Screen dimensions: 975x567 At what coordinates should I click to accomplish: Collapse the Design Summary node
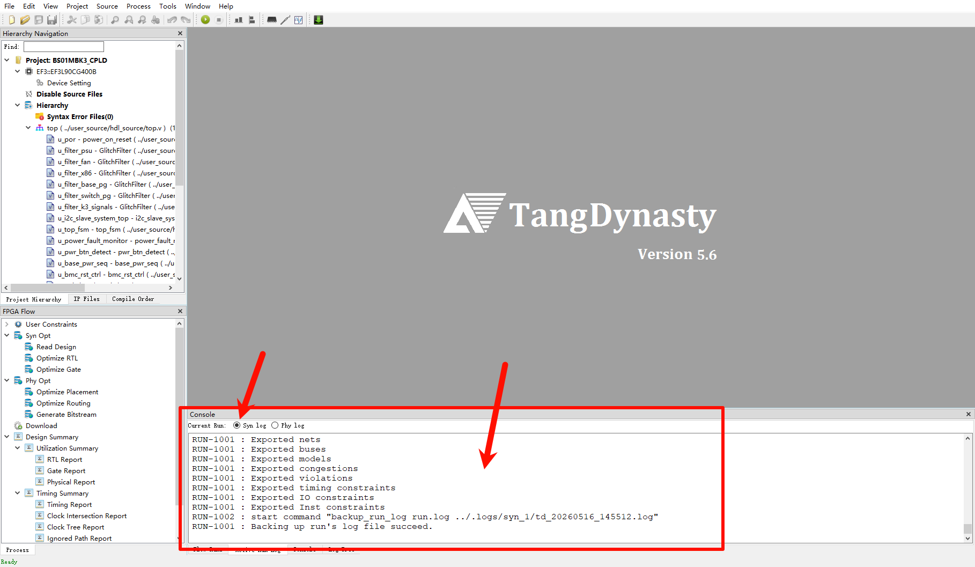7,437
